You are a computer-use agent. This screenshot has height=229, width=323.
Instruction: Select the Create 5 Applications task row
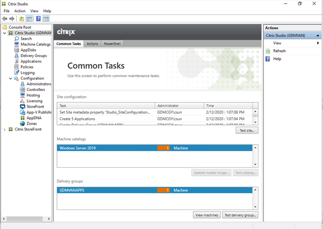click(155, 119)
